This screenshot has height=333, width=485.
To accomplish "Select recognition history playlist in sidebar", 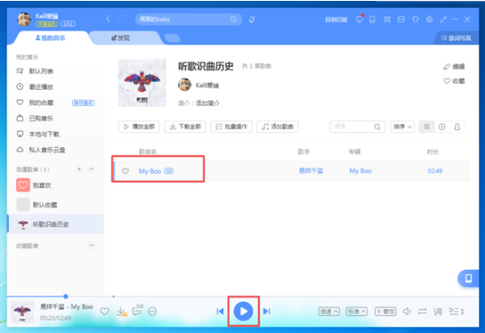I will coord(56,224).
